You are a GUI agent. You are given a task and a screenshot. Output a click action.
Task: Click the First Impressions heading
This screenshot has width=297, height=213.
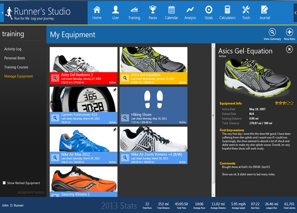click(x=232, y=130)
